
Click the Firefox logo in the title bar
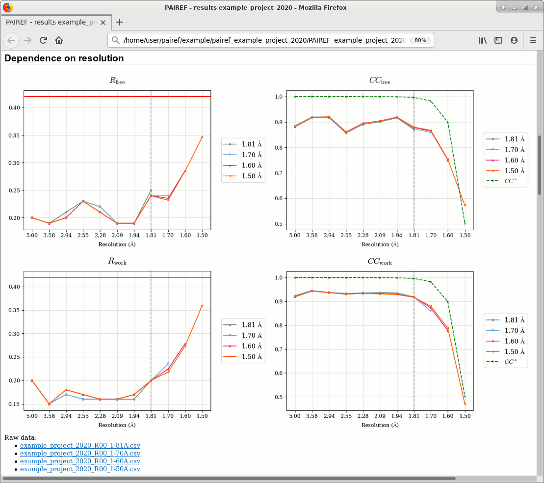coord(8,7)
